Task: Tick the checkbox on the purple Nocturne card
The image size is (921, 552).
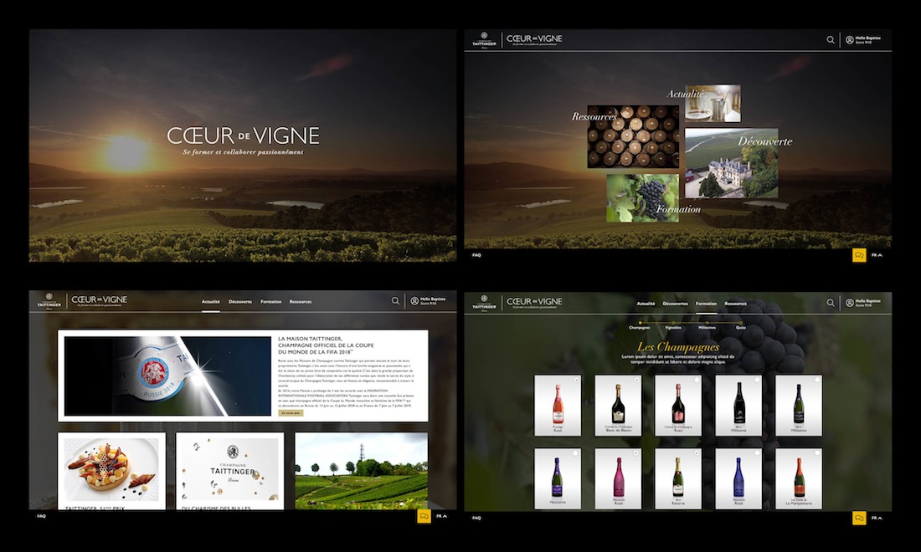Action: pos(576,453)
